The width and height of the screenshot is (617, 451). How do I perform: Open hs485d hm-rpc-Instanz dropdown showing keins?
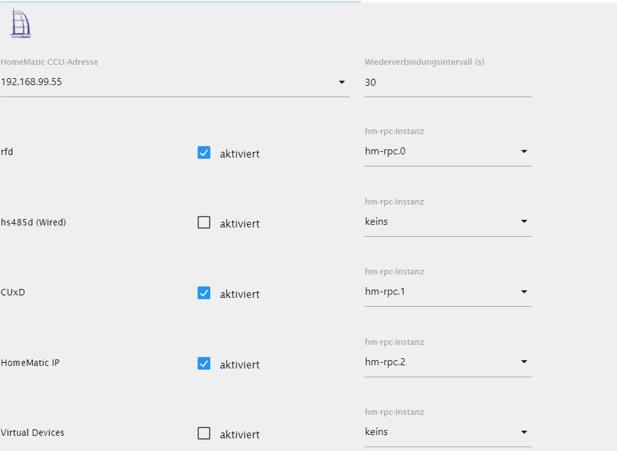click(x=447, y=222)
